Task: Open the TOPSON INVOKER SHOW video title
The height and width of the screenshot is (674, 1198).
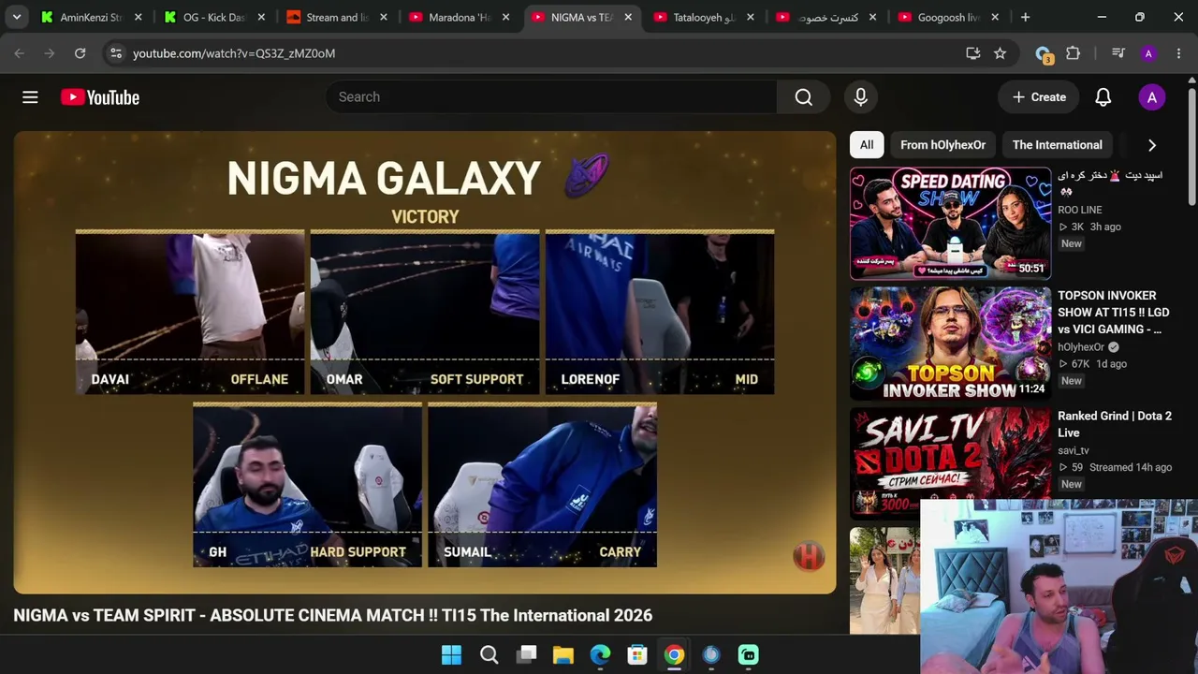Action: tap(1114, 313)
